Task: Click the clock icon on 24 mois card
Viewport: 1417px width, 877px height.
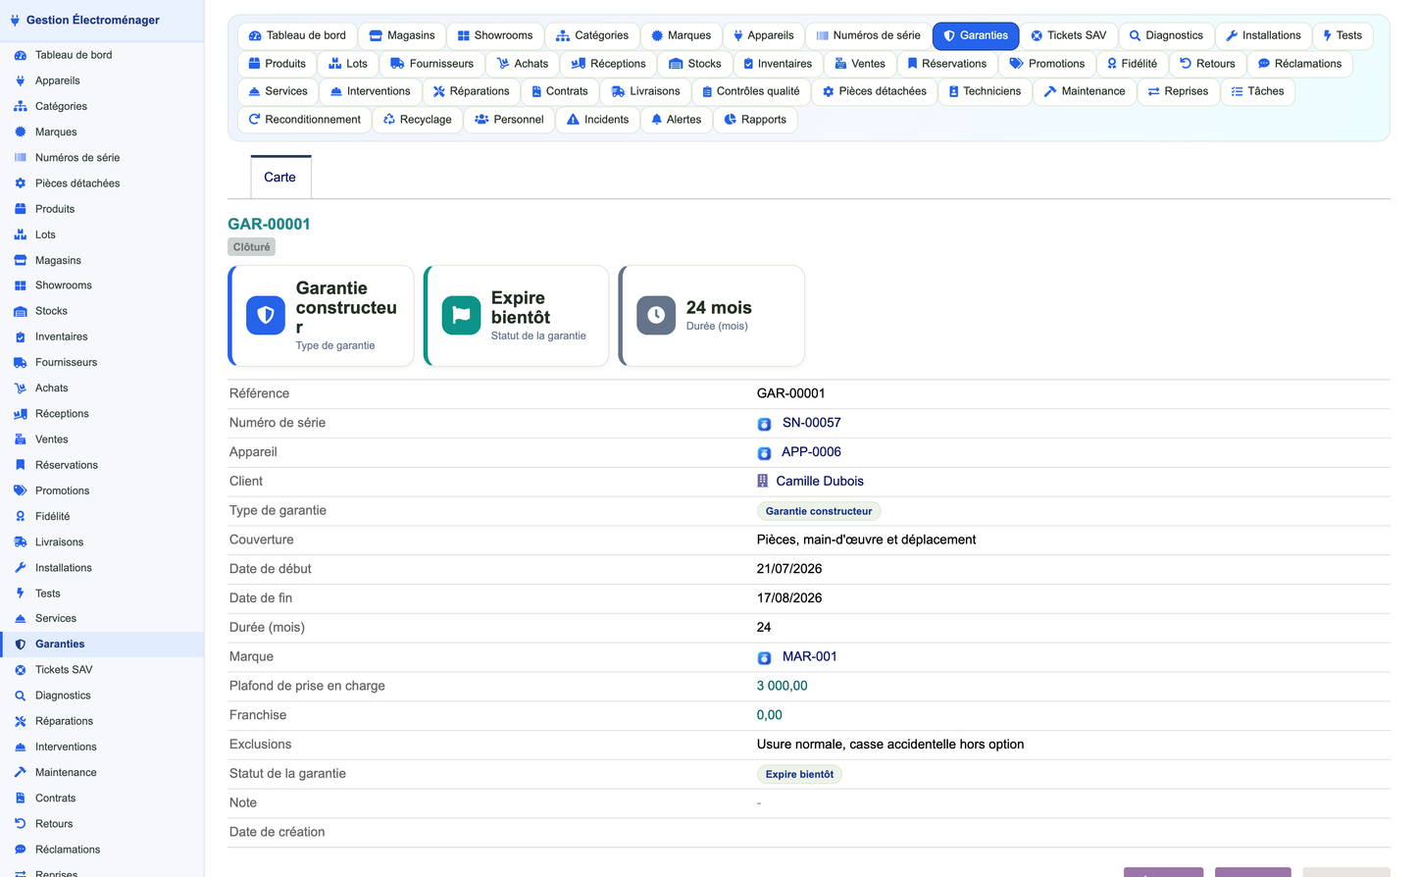Action: pos(656,316)
